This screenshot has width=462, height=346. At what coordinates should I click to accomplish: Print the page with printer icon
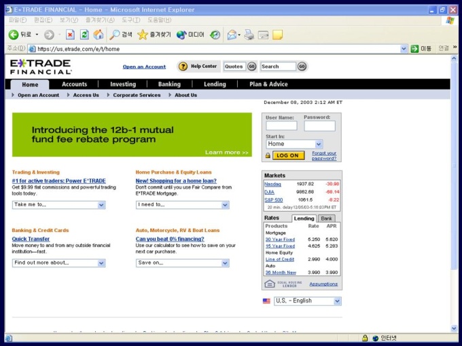pos(249,35)
